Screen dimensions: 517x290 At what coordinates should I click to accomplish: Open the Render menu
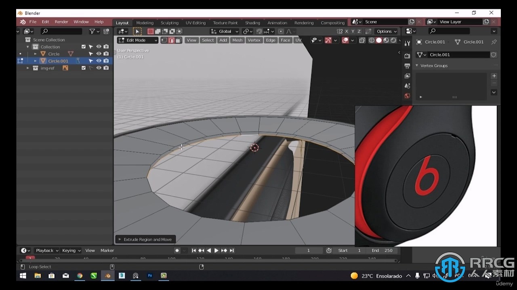61,22
